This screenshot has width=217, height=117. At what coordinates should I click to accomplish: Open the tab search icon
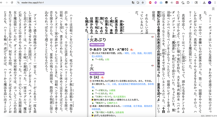pyautogui.click(x=196, y=3)
